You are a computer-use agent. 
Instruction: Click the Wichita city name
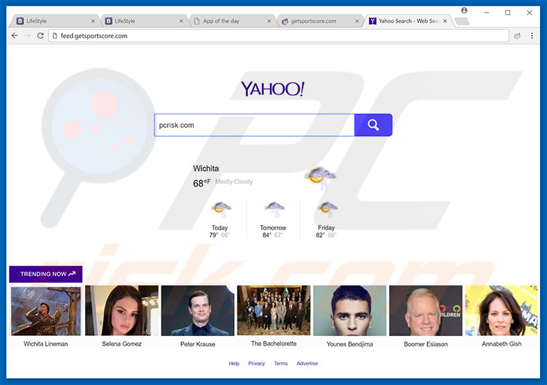pyautogui.click(x=206, y=169)
